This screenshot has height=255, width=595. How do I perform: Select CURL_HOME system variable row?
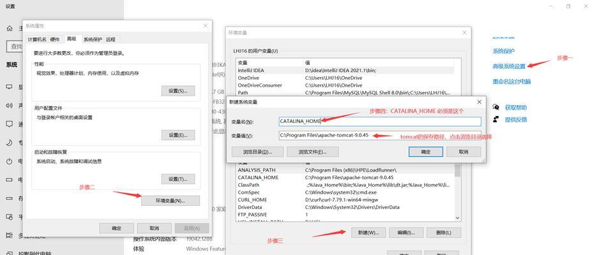345,200
